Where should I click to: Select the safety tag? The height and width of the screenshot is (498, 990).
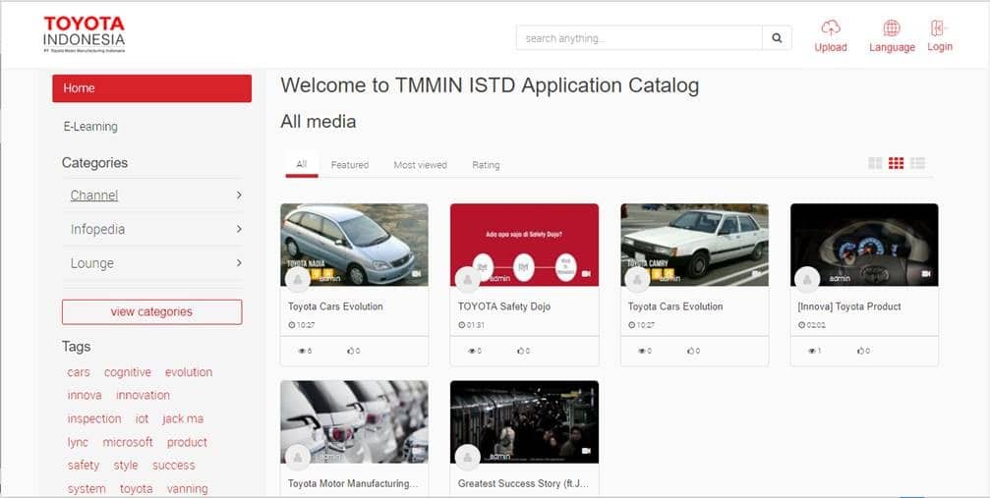pos(84,466)
